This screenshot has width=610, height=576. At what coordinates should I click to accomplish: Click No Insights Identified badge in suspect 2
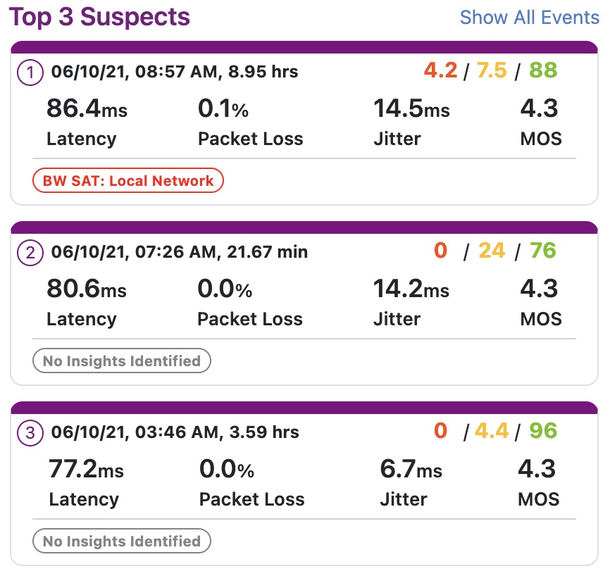tap(122, 361)
